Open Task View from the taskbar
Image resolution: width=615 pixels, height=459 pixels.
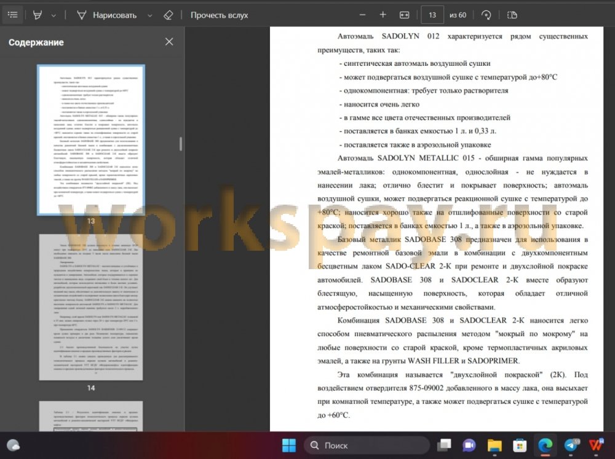(444, 445)
